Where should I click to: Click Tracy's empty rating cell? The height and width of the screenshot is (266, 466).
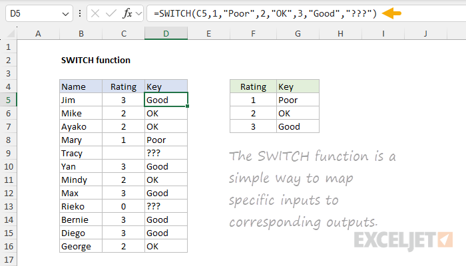[x=124, y=153]
